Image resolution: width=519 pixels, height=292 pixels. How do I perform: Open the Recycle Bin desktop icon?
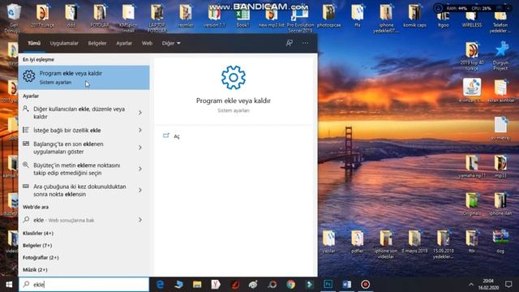(x=13, y=16)
